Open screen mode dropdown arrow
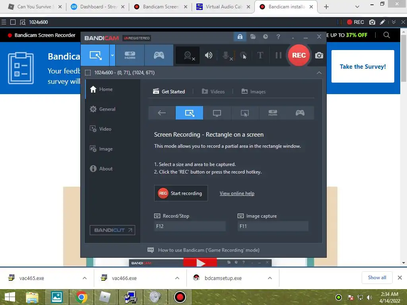407x305 pixels. (x=112, y=55)
